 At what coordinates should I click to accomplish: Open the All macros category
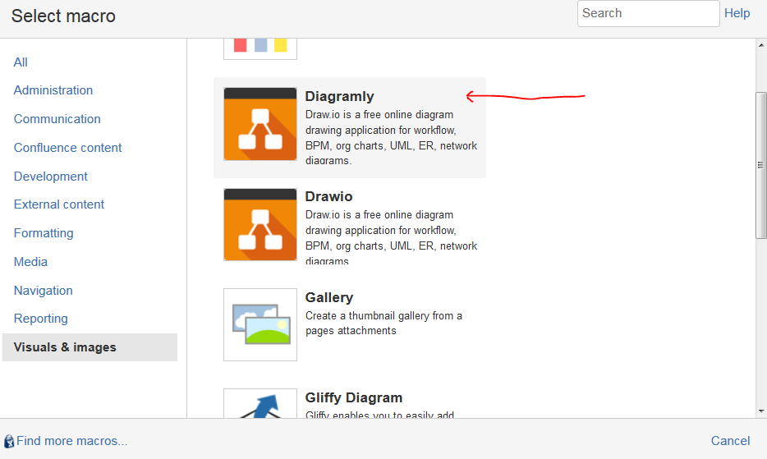pos(21,62)
